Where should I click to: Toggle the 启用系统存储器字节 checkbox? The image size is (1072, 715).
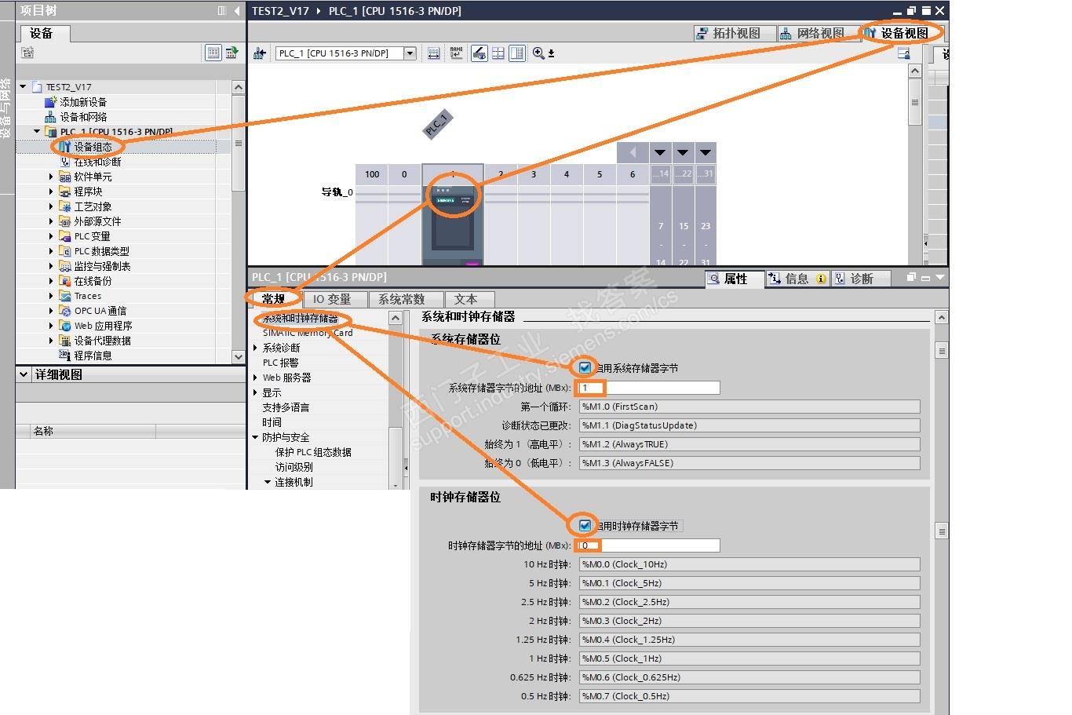click(x=585, y=367)
